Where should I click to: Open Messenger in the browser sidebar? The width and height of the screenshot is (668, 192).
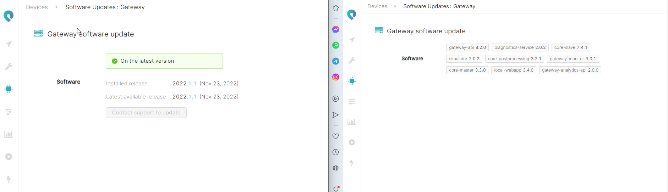[336, 29]
